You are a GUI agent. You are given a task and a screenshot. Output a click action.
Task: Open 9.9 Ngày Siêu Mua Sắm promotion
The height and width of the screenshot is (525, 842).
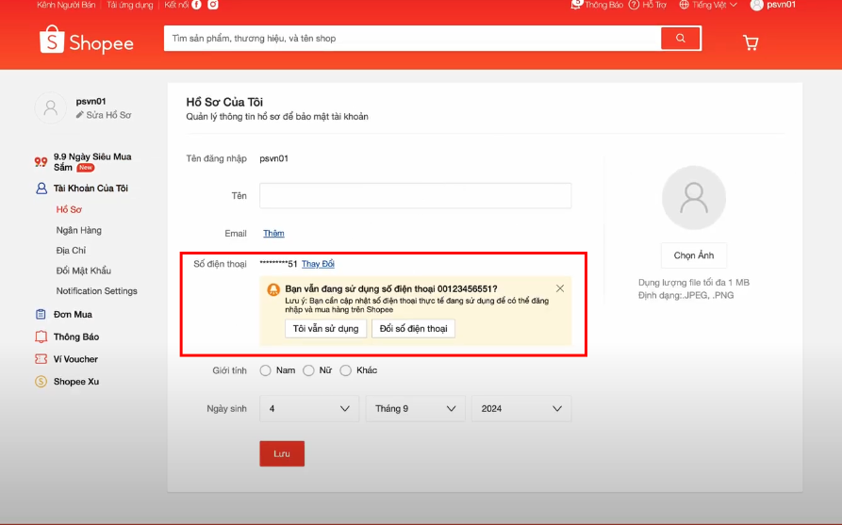click(92, 161)
